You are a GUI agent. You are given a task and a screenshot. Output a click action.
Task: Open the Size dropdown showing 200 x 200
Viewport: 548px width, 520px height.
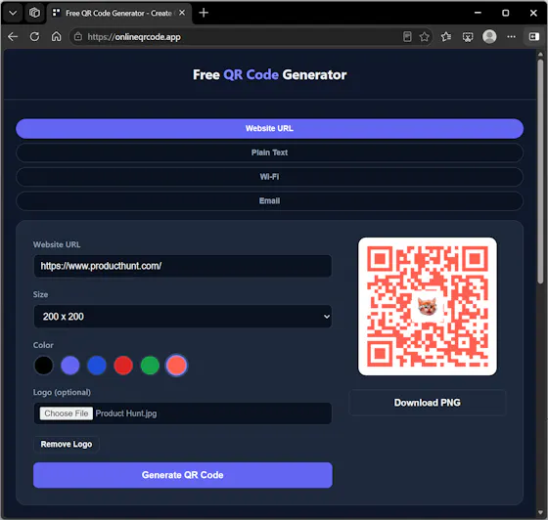click(x=183, y=317)
